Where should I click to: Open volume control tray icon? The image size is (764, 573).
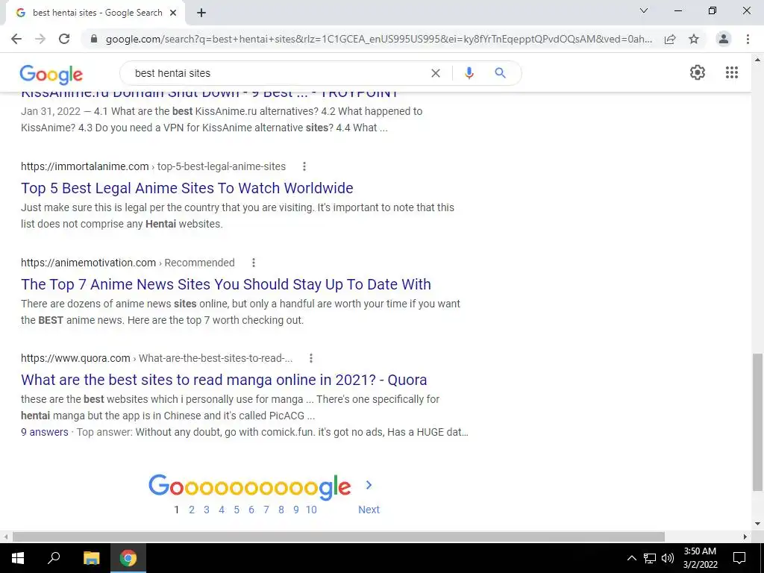point(668,558)
